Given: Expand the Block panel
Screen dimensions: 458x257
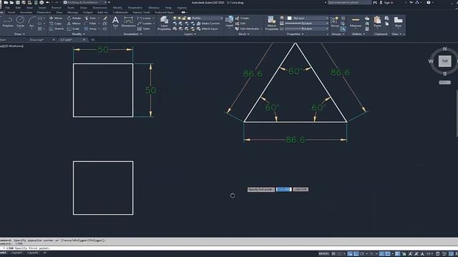Looking at the screenshot, I should 243,34.
